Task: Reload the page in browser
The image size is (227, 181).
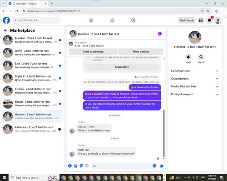Action: 17,11
